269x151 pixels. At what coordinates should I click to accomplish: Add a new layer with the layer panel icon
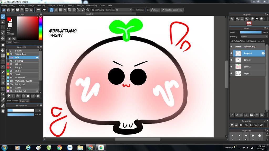(232, 115)
